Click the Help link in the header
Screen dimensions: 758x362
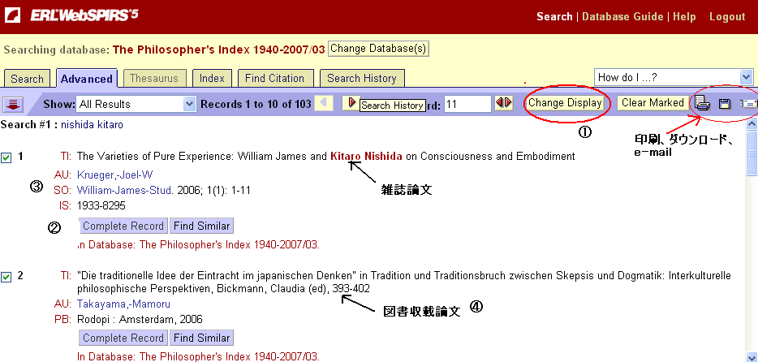coord(684,16)
